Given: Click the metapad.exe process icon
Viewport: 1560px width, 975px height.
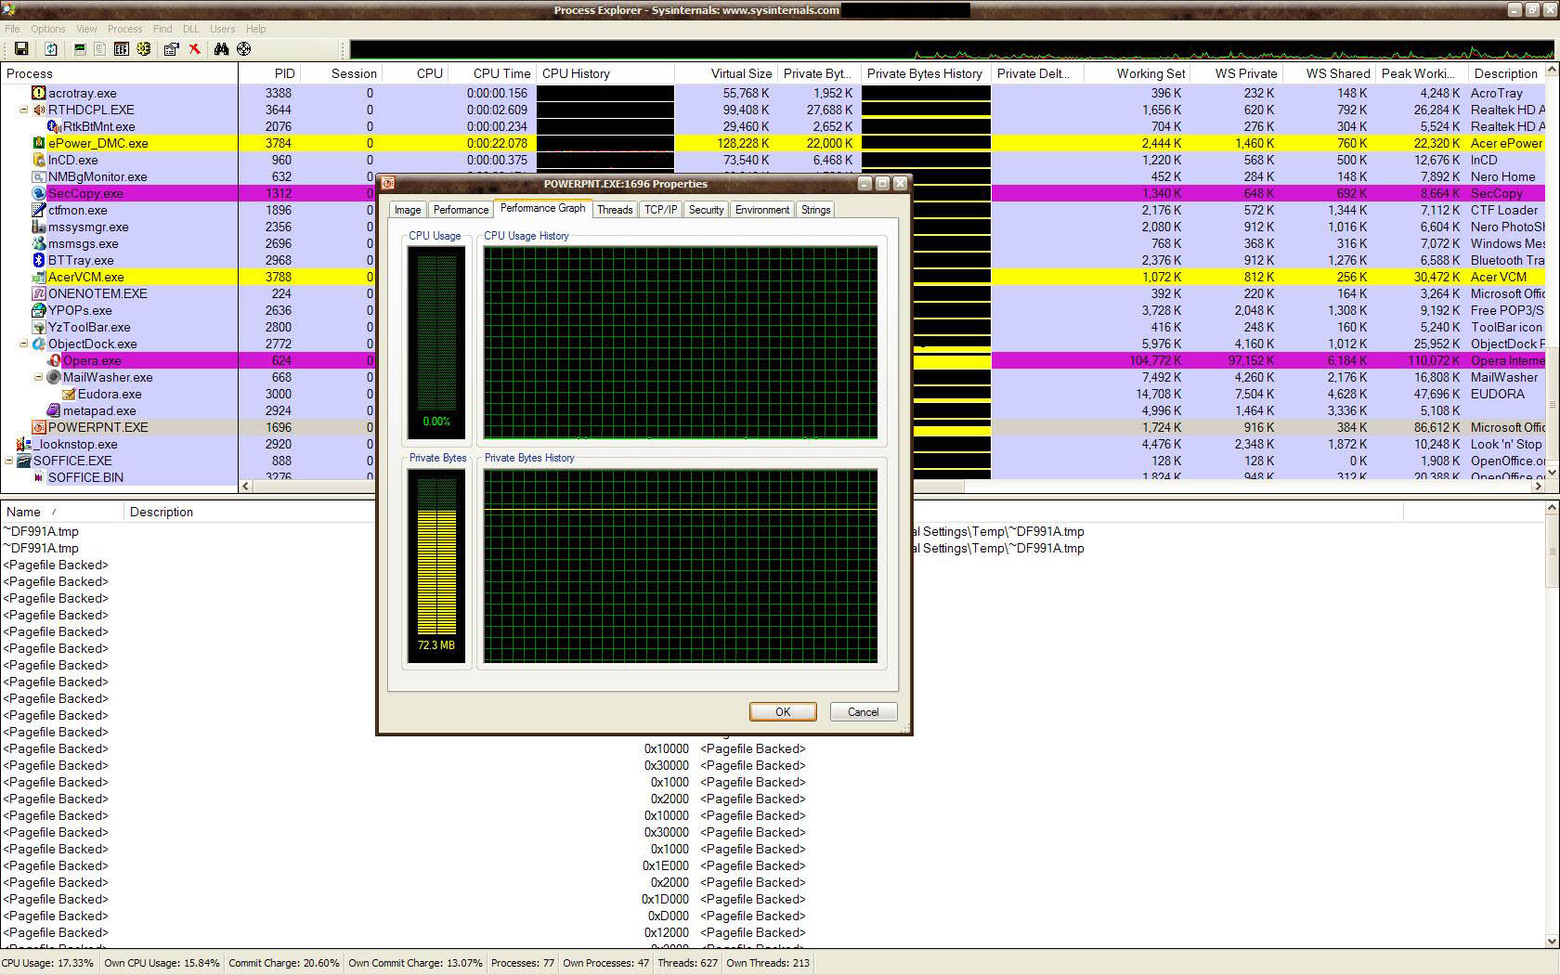Looking at the screenshot, I should pos(54,410).
